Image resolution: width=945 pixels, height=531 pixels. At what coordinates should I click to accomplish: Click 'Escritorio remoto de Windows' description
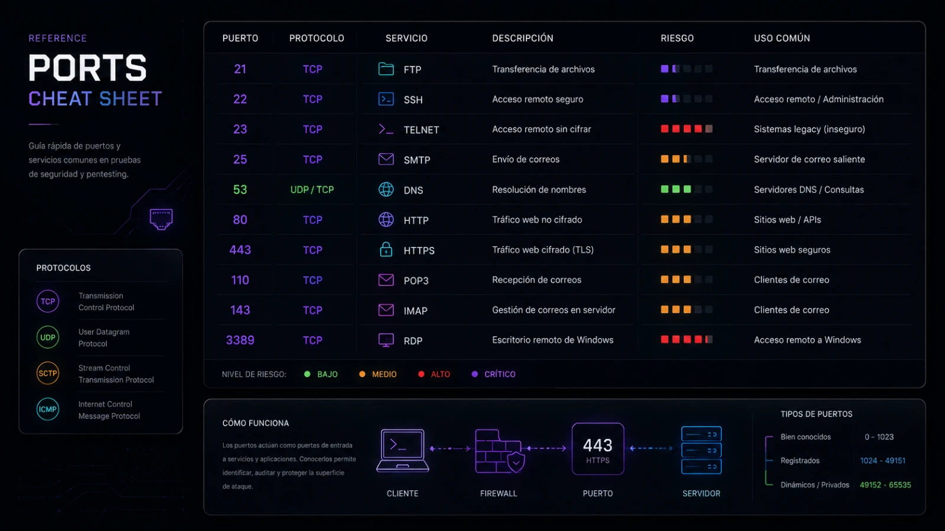[553, 340]
